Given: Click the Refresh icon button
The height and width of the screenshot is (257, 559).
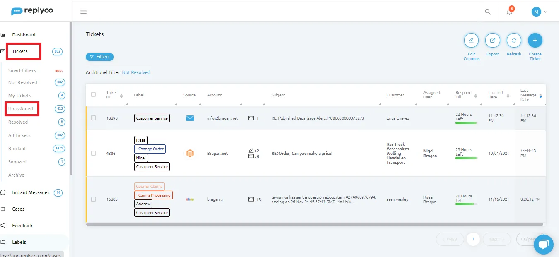Looking at the screenshot, I should [514, 41].
